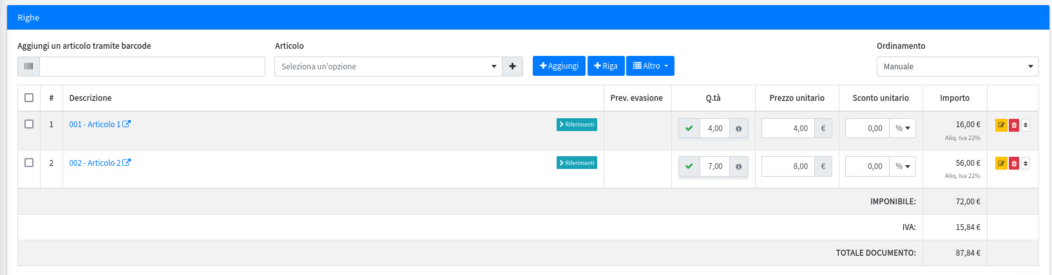Delete row 1 using the red trash icon

1014,125
